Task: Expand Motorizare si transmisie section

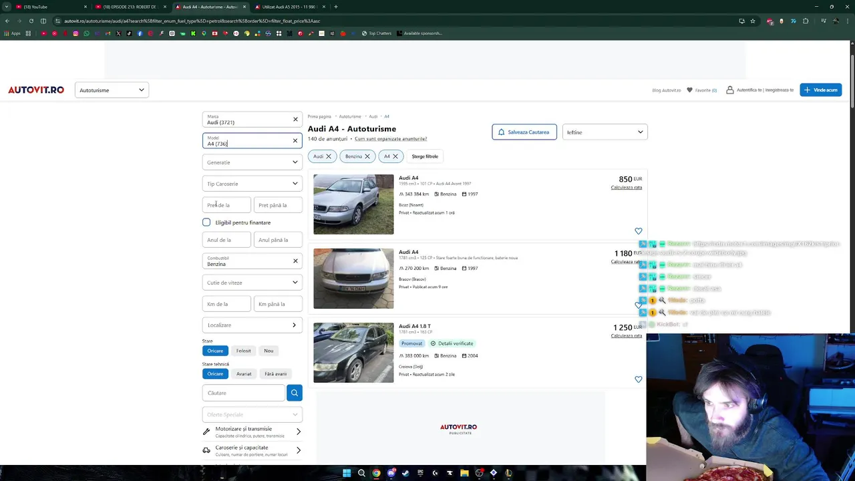Action: 252,432
